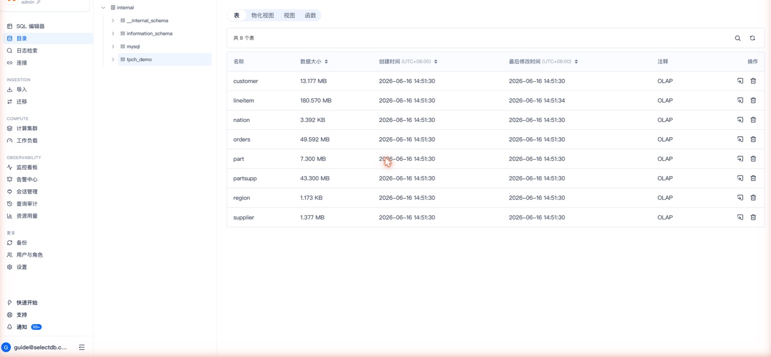
Task: Click the delete icon for supplier row
Action: point(753,217)
